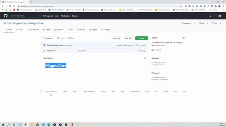This screenshot has height=127, width=226.
Task: Open the user avatar menu
Action: coord(220,16)
